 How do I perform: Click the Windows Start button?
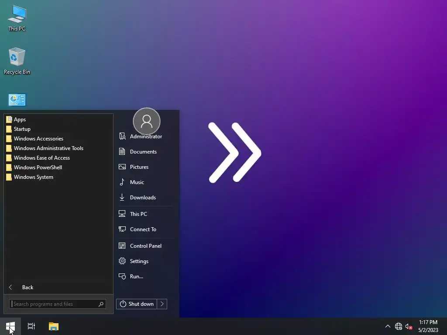click(10, 326)
